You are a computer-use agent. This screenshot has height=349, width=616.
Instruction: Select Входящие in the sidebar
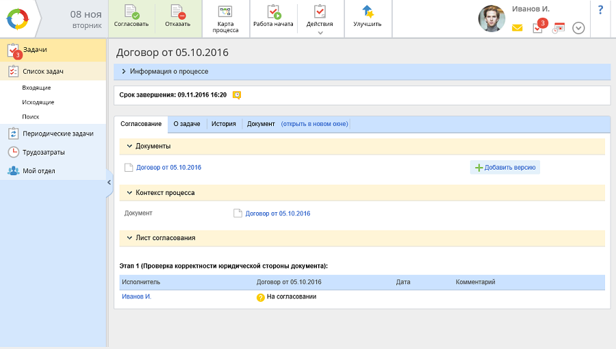(36, 88)
